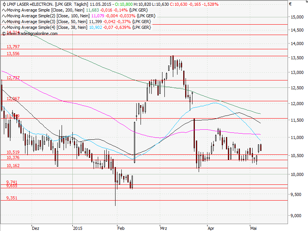Select the wave icon for Moving Average Simple(2)
This screenshot has height=231, width=308.
(x=4, y=16)
